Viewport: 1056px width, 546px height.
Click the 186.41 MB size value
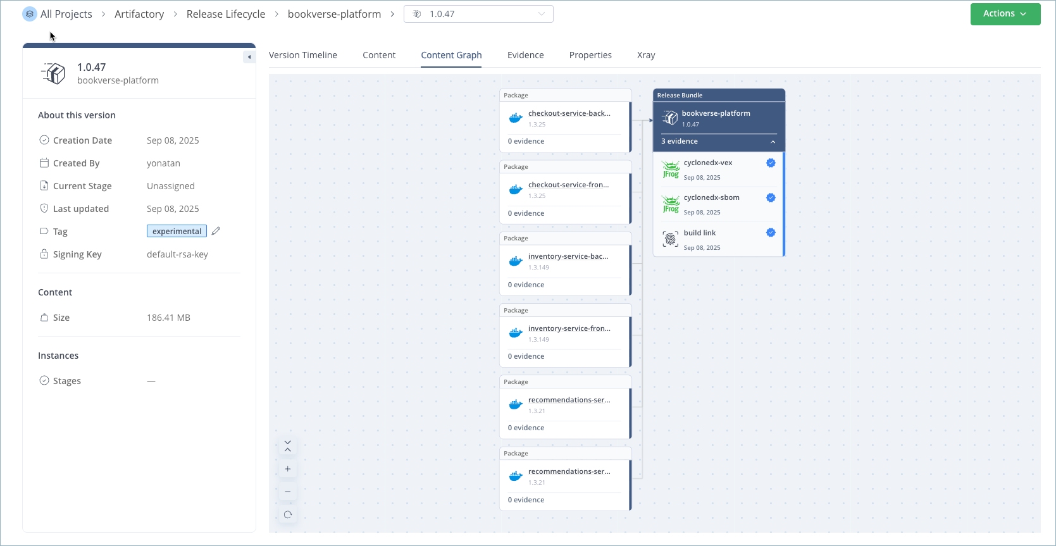click(x=168, y=318)
